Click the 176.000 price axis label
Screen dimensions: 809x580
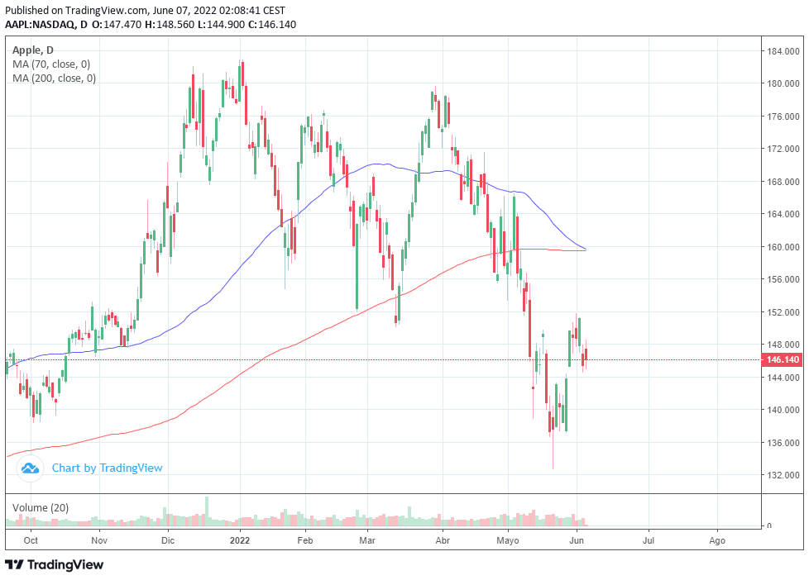[x=783, y=116]
